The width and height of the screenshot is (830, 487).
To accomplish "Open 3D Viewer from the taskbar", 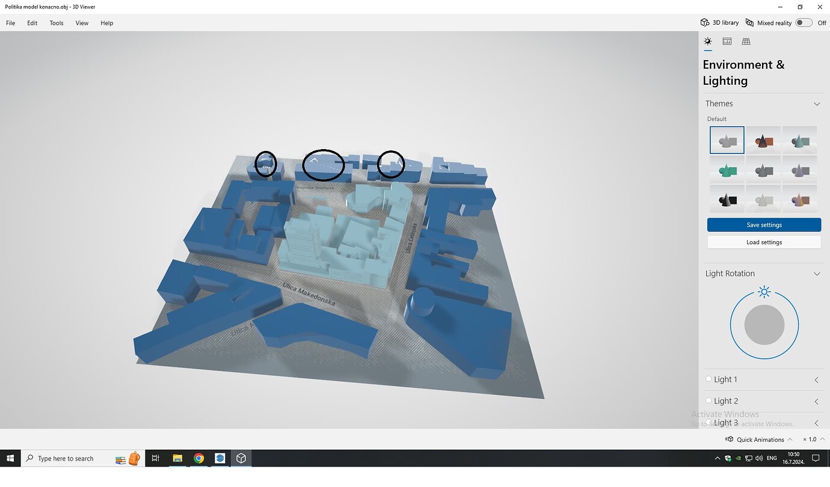I will pyautogui.click(x=241, y=458).
